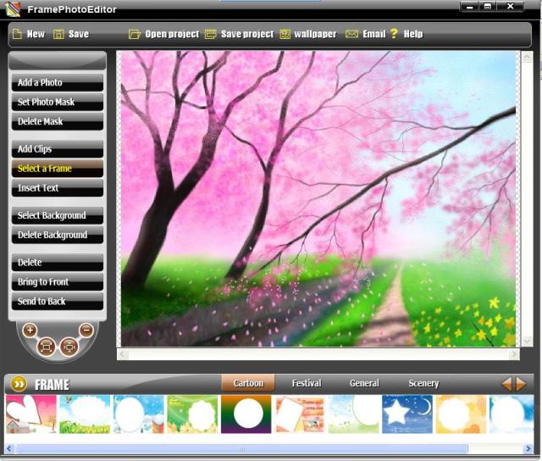
Task: Open the Scenery frame tab
Action: tap(423, 383)
